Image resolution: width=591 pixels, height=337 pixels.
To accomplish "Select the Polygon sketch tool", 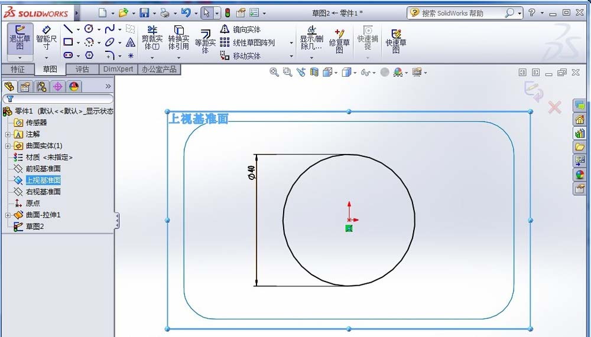I will pyautogui.click(x=89, y=55).
